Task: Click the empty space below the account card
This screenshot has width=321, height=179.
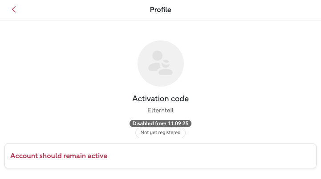Action: 160,174
